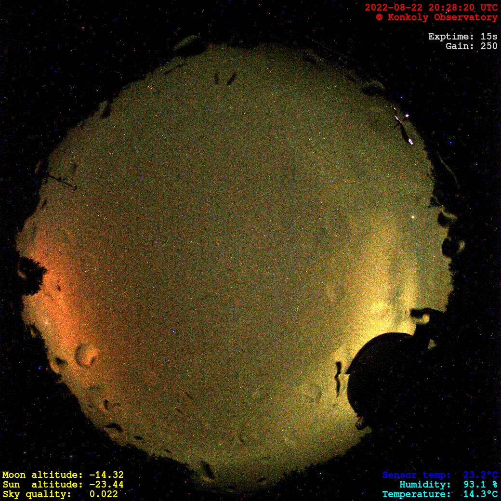Click the dark observatory dome silhouette
The width and height of the screenshot is (501, 501).
(x=385, y=376)
